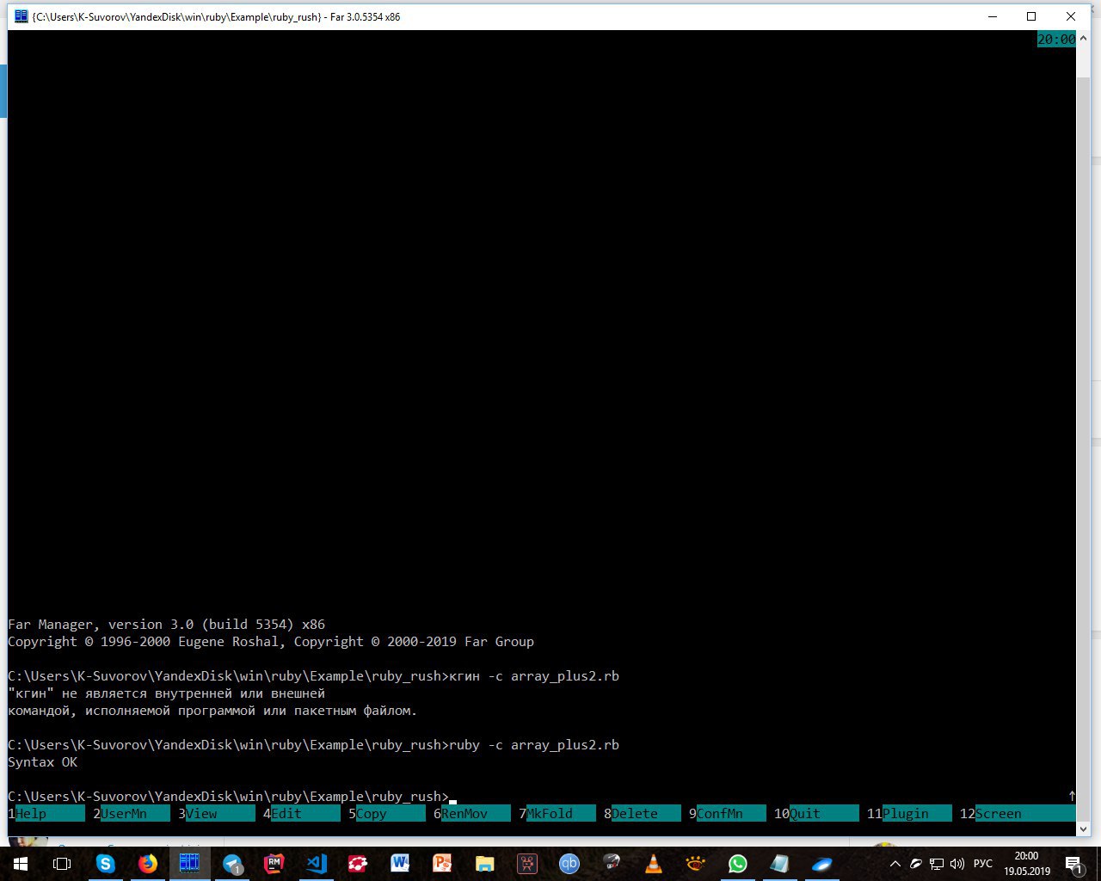Open WhatsApp from the taskbar
Screen dimensions: 1101x881
click(x=738, y=863)
